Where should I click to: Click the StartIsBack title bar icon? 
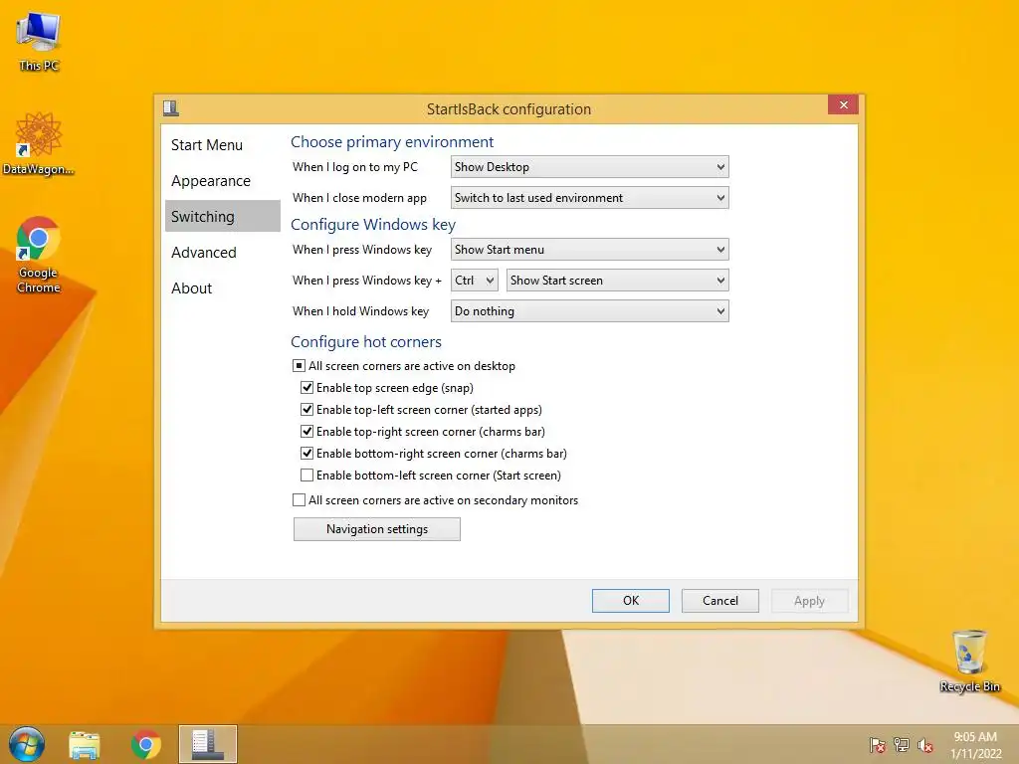[x=171, y=107]
